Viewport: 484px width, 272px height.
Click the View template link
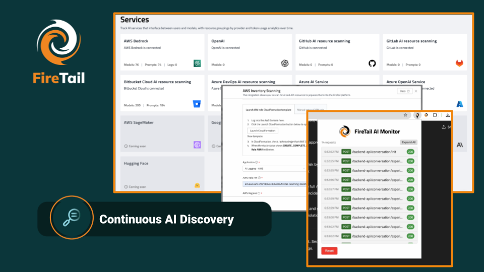[x=255, y=136]
